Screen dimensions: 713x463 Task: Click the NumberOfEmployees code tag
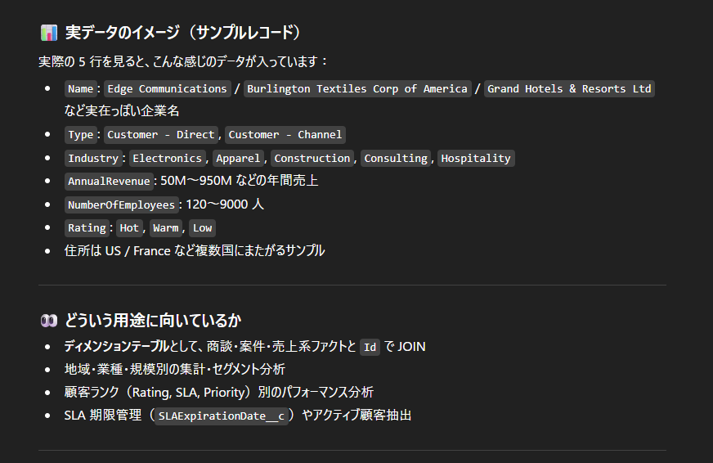(x=121, y=205)
